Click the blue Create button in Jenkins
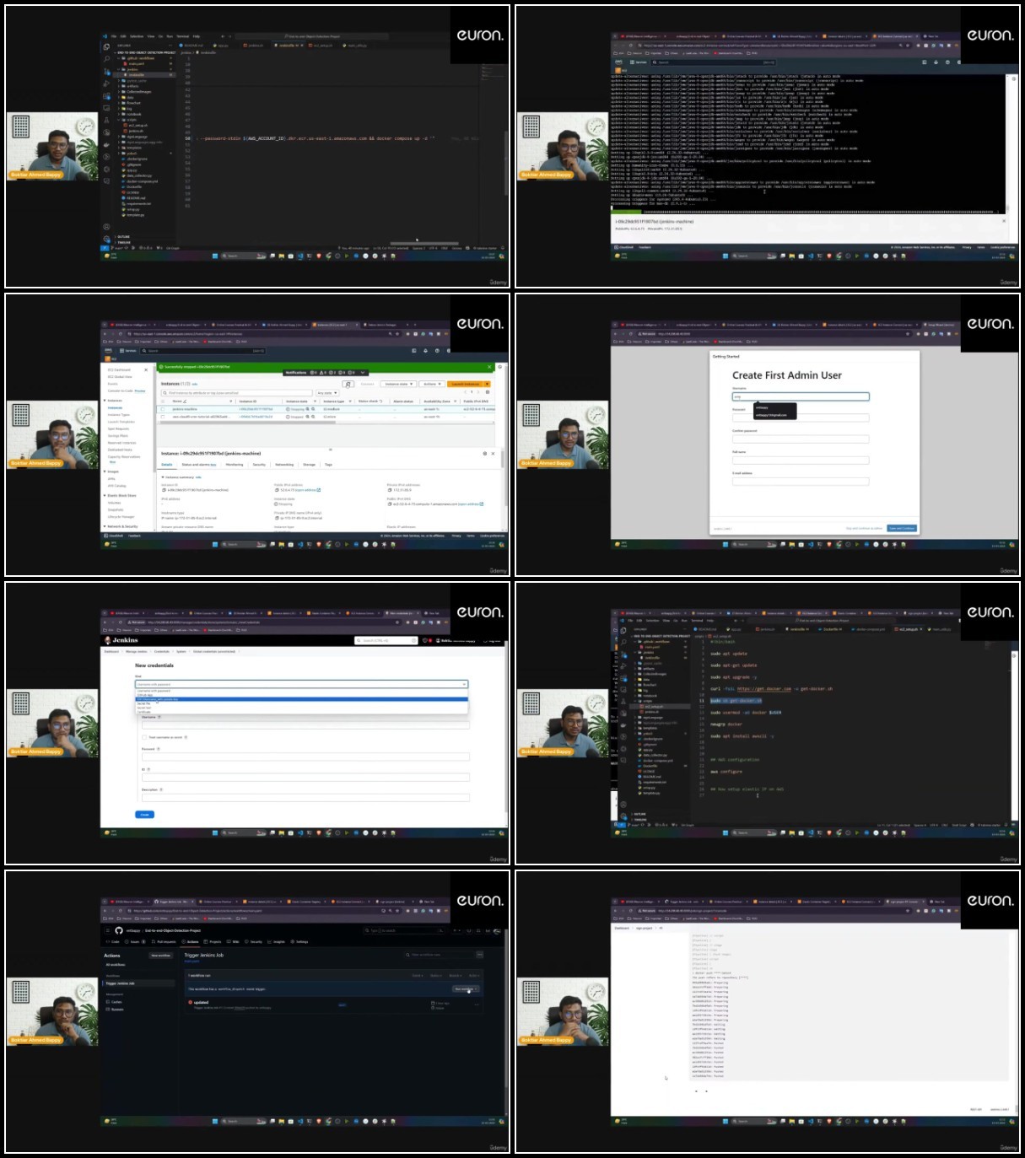This screenshot has width=1025, height=1158. tap(144, 815)
